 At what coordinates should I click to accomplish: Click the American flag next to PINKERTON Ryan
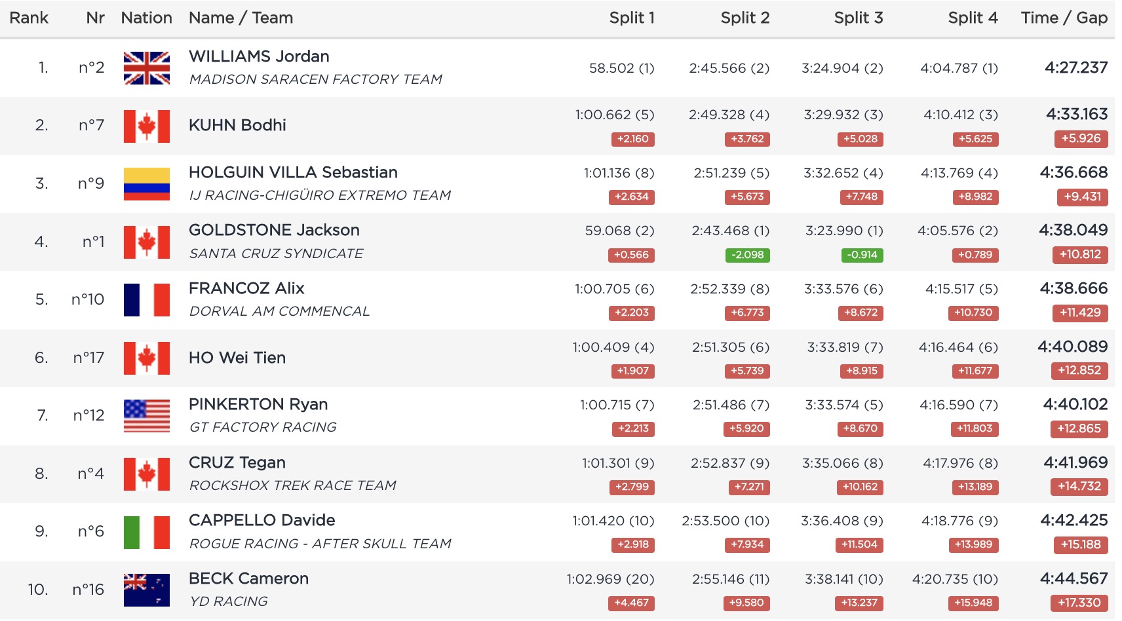pyautogui.click(x=147, y=416)
